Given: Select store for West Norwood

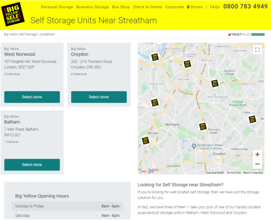Looking at the screenshot, I should [32, 97].
